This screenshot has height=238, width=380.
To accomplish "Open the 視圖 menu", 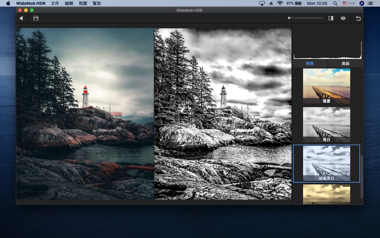I will [83, 3].
